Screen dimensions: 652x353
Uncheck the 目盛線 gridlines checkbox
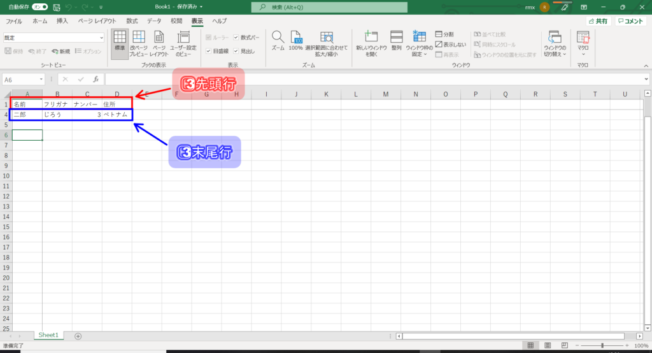pyautogui.click(x=208, y=51)
